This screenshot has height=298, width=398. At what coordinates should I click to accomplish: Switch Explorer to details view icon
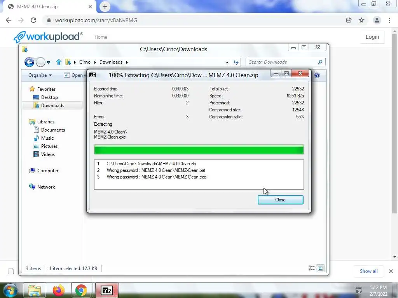click(x=311, y=268)
